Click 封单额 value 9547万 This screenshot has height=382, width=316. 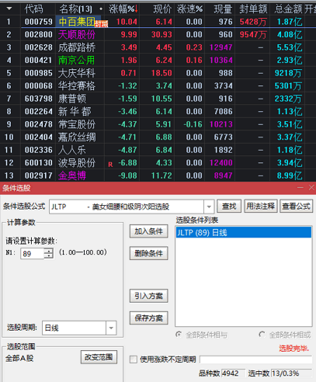pyautogui.click(x=253, y=34)
